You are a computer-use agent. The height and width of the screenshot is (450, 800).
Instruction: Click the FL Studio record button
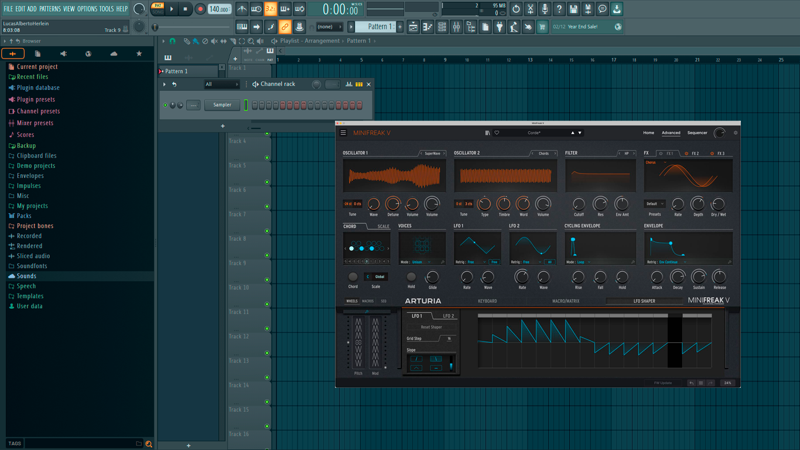click(x=200, y=9)
